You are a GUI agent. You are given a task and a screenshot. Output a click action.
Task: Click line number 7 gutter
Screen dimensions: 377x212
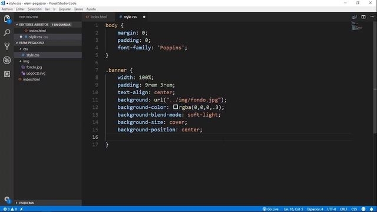coord(97,70)
